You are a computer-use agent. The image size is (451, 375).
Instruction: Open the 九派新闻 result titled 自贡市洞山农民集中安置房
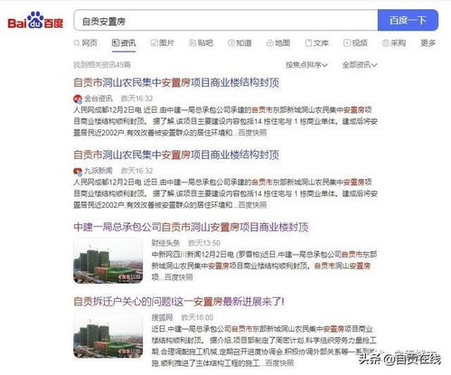[176, 155]
